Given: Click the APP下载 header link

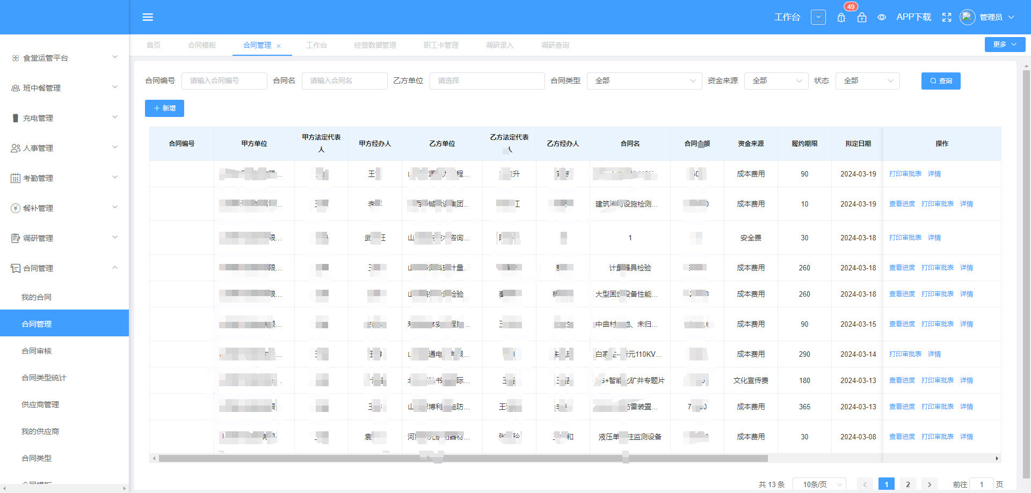Looking at the screenshot, I should 913,17.
